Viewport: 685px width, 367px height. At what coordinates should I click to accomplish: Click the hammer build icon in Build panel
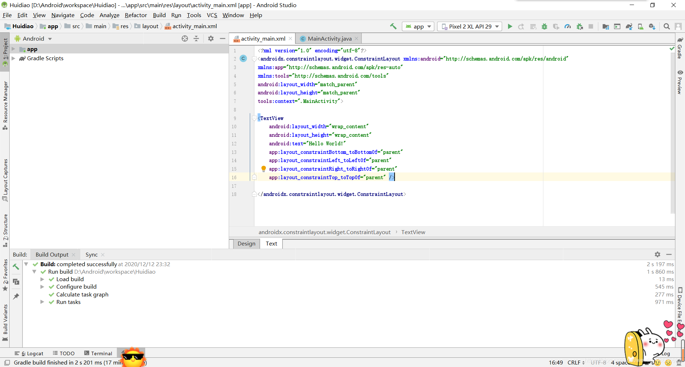click(16, 267)
